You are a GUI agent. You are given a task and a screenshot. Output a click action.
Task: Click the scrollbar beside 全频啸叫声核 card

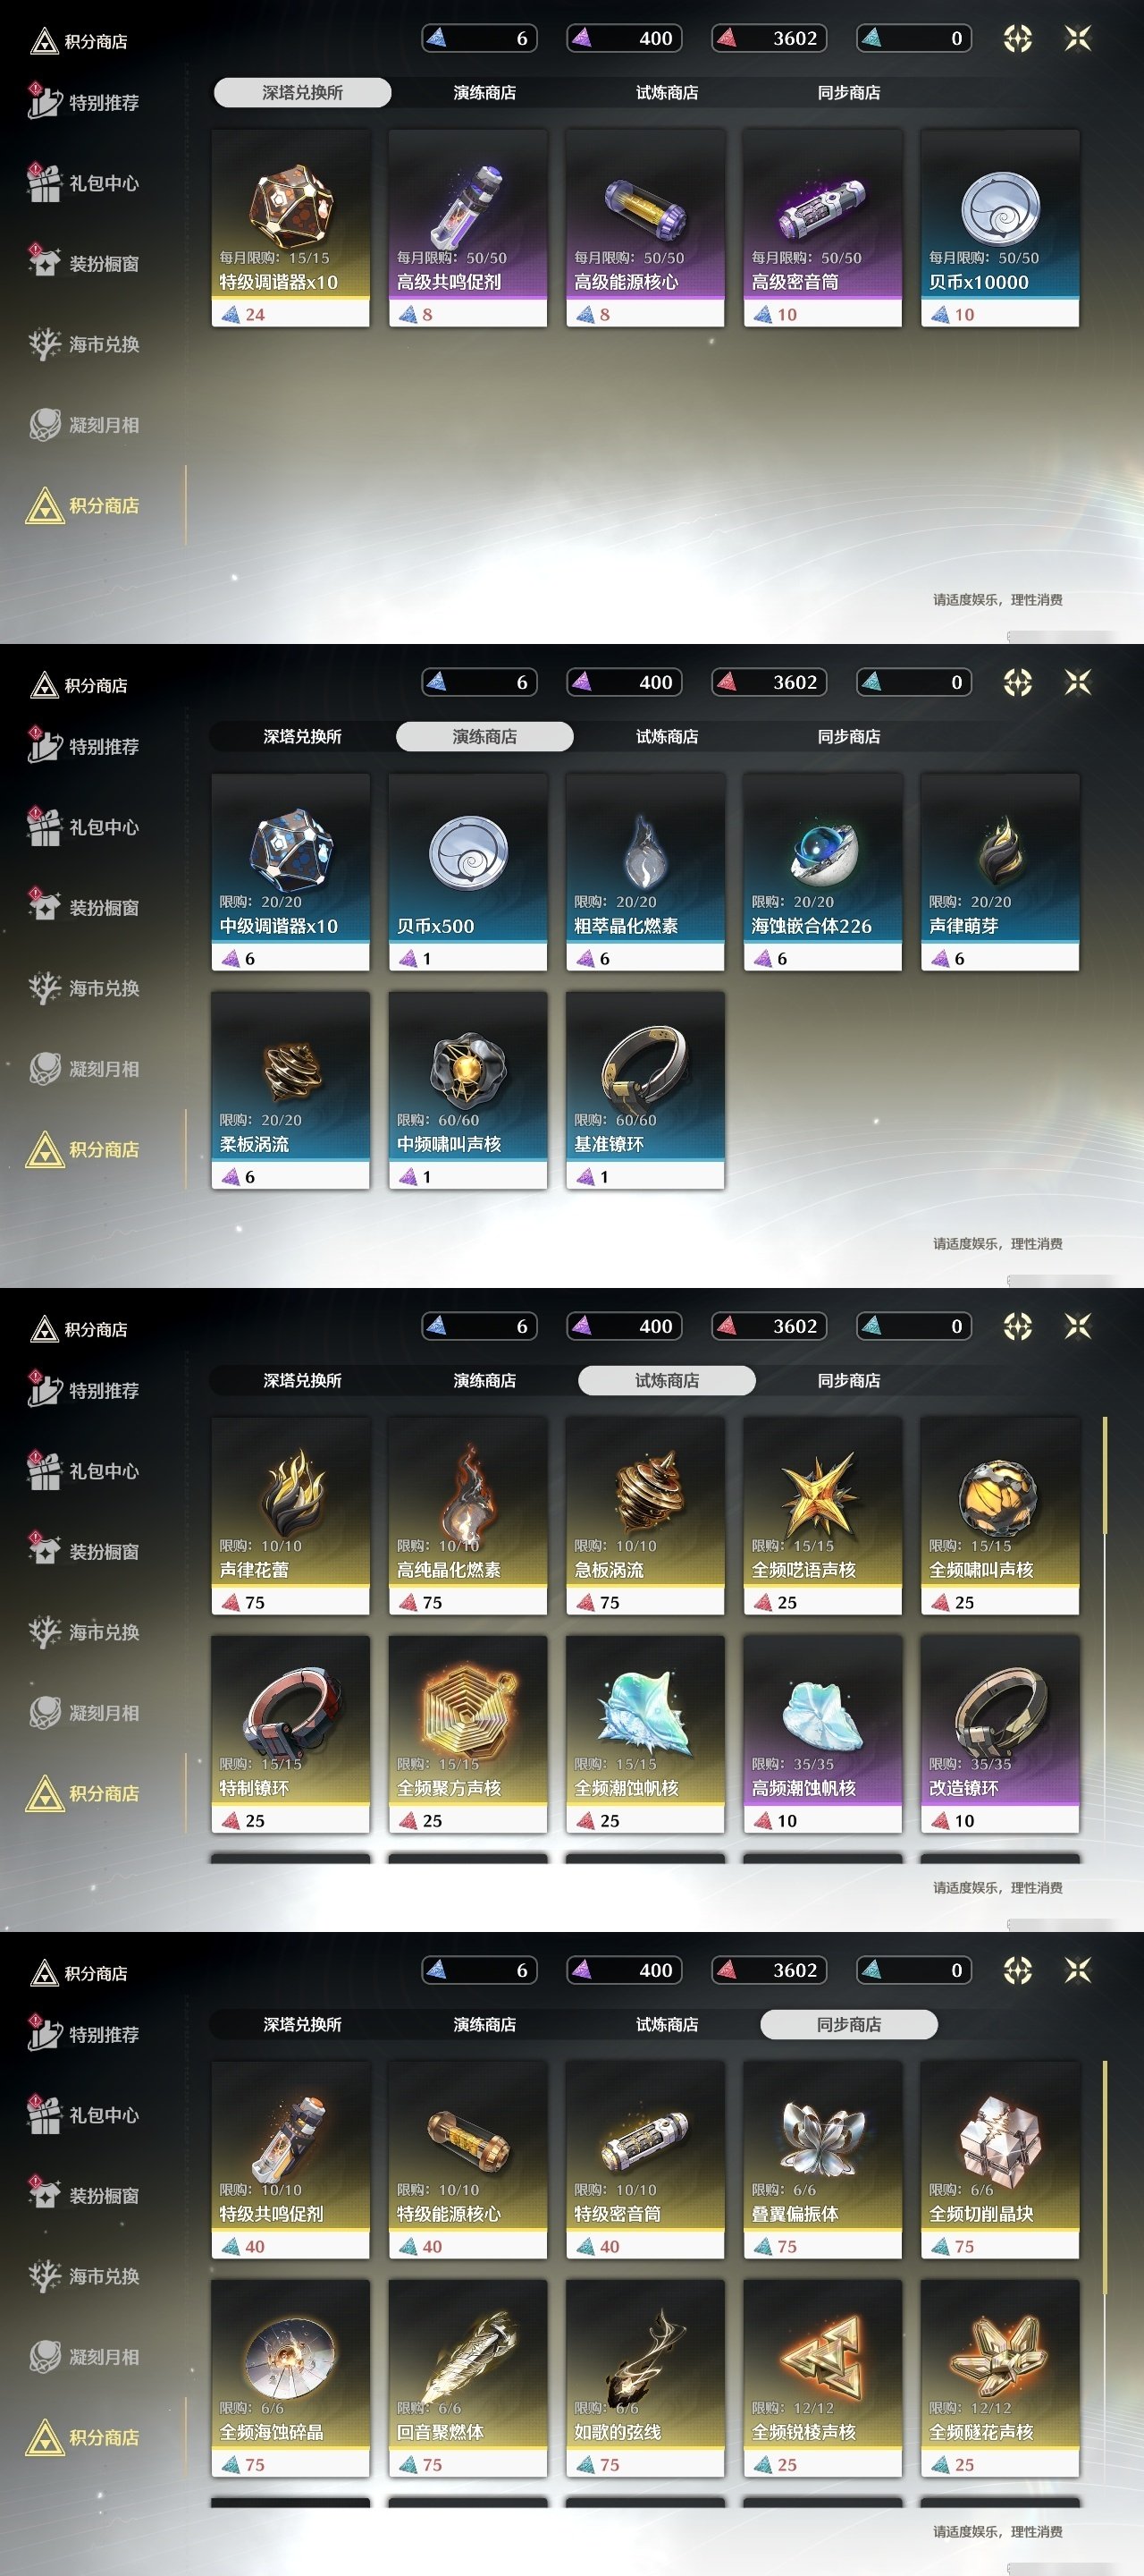coord(1105,1476)
